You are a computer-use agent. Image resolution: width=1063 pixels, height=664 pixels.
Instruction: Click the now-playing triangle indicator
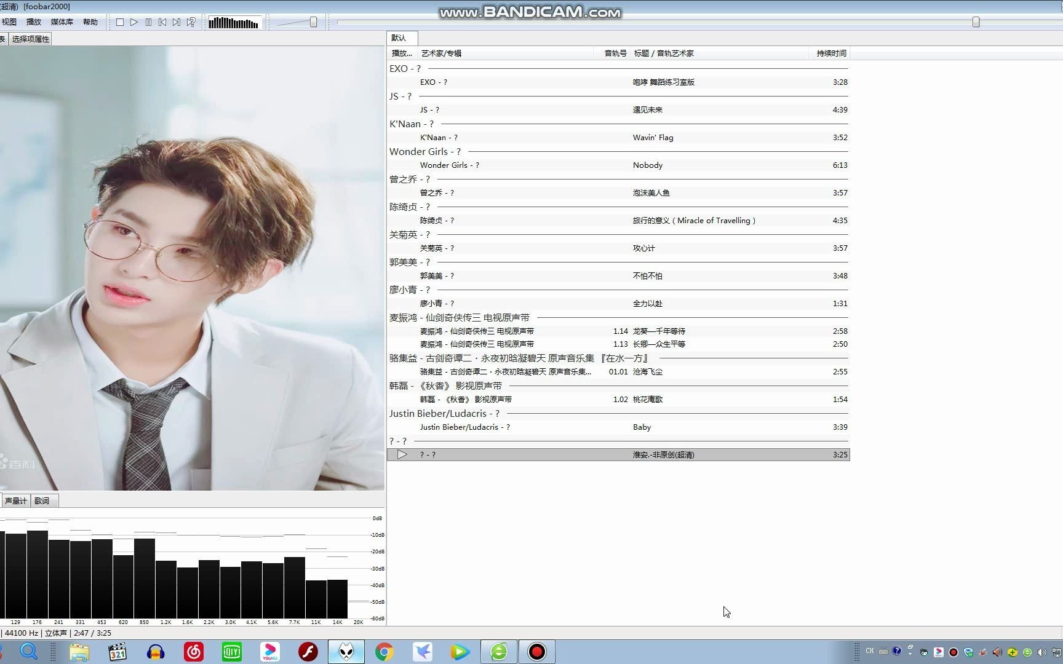pos(402,455)
